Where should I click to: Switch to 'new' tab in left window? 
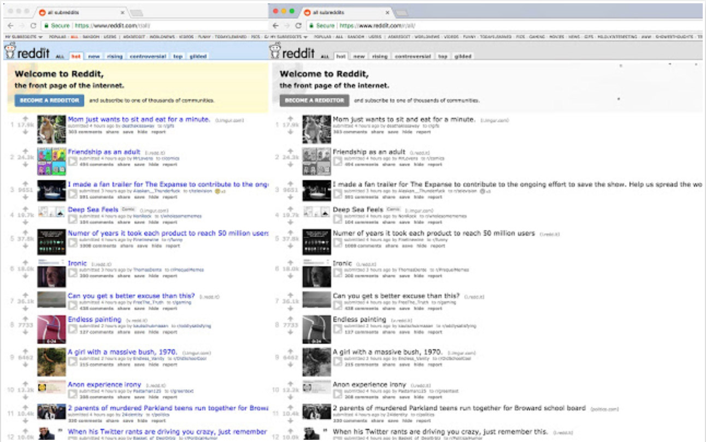(94, 56)
